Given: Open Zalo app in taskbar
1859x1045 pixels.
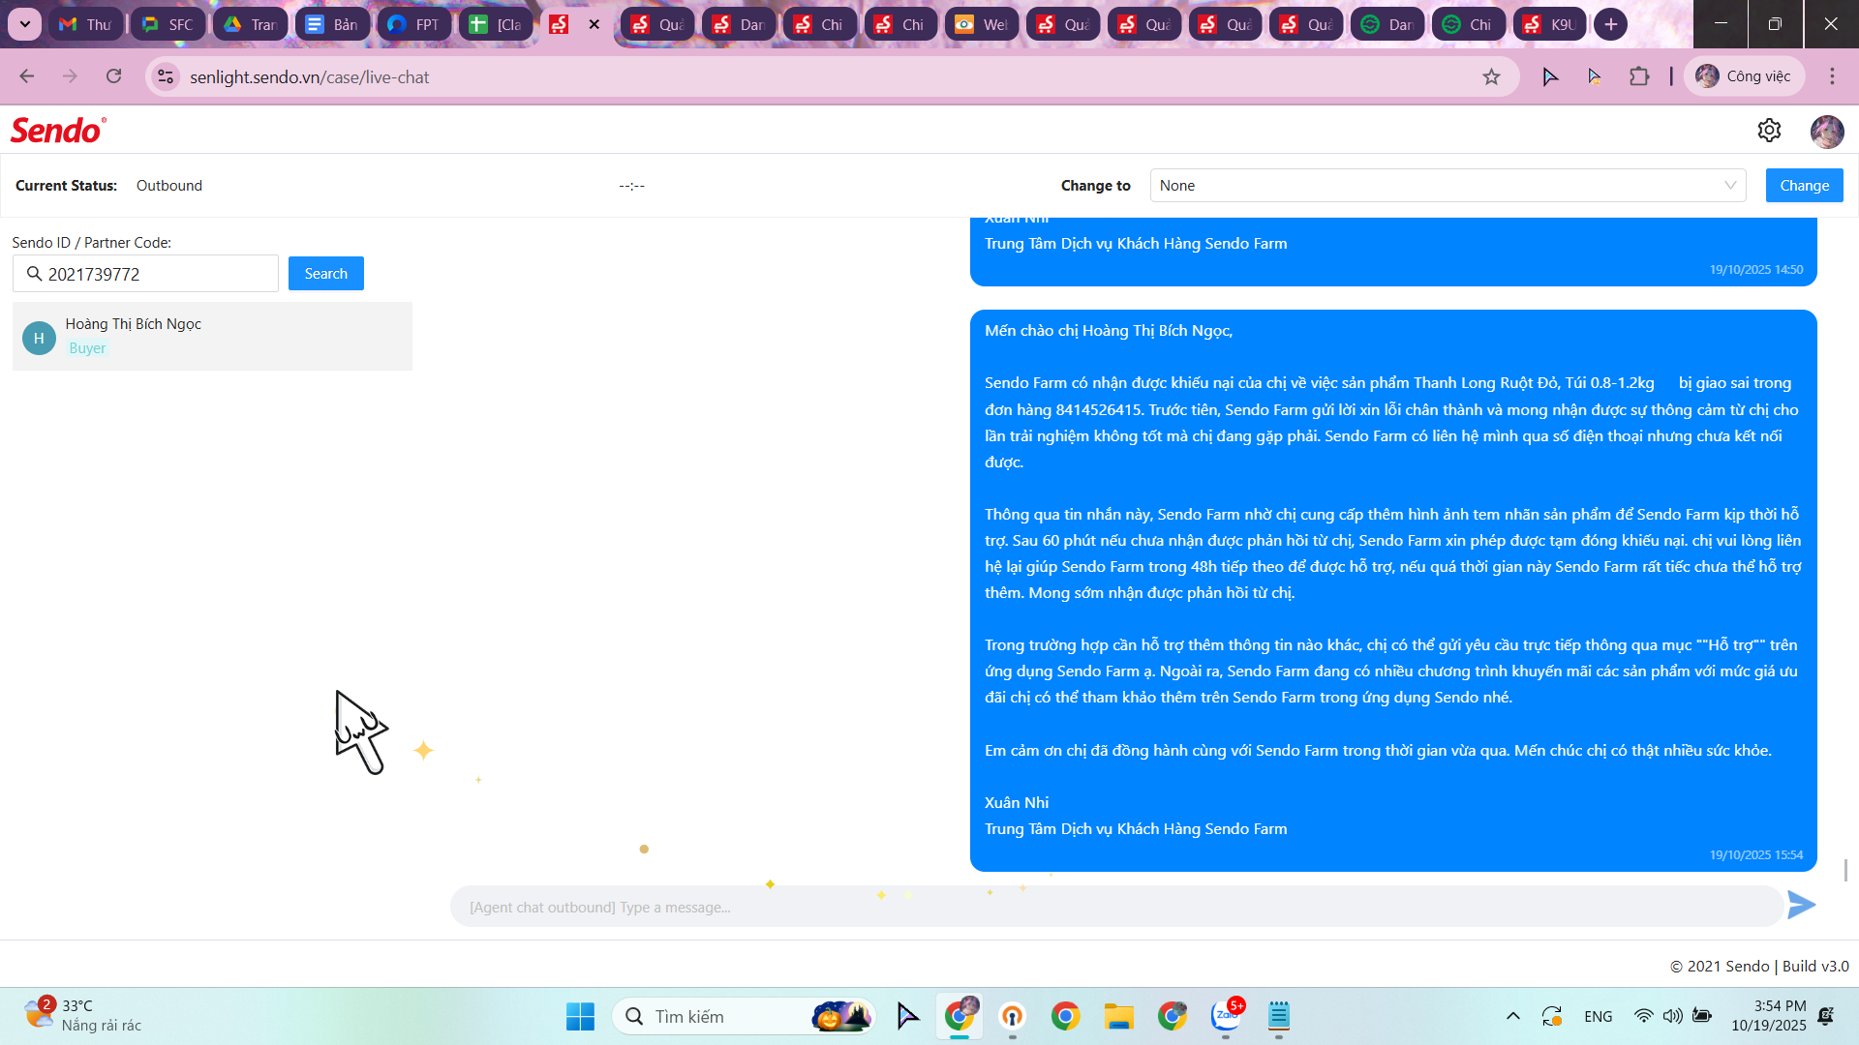Looking at the screenshot, I should coord(1226,1016).
